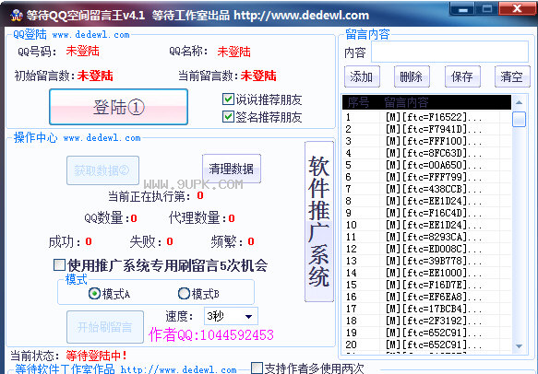
Task: Select row 16 [M][ftc=EF6EA8]
Action: (427, 297)
